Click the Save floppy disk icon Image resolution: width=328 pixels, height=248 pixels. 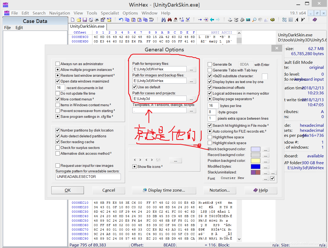click(x=85, y=20)
